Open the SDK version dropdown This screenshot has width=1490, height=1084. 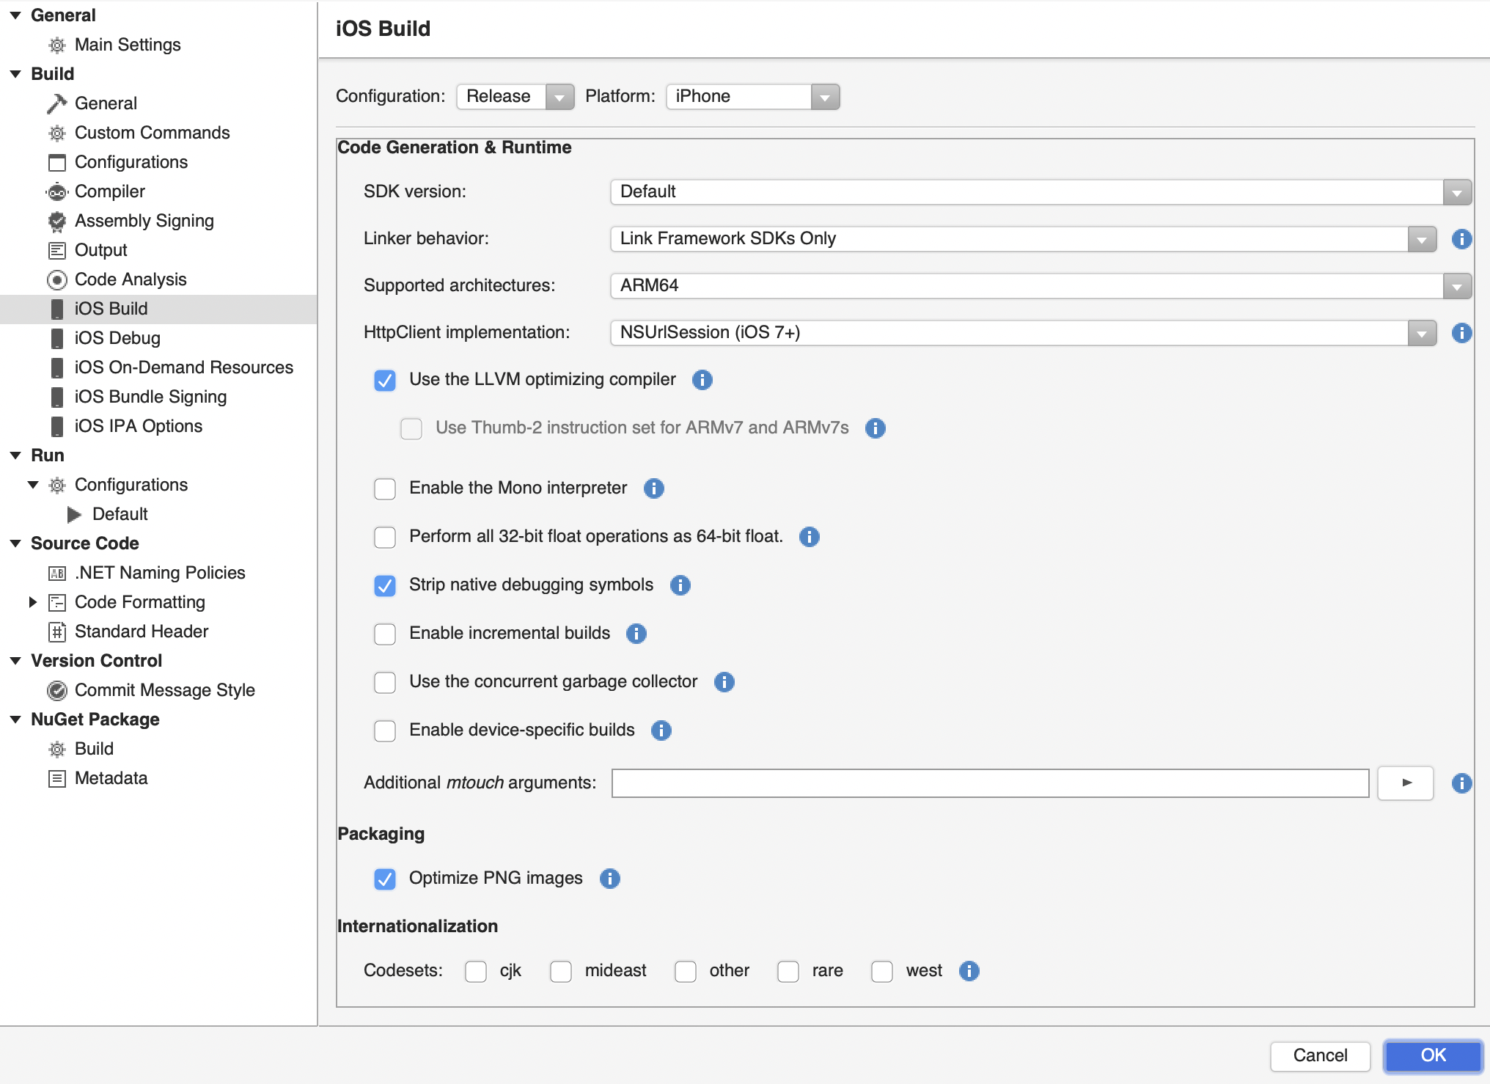coord(1041,192)
